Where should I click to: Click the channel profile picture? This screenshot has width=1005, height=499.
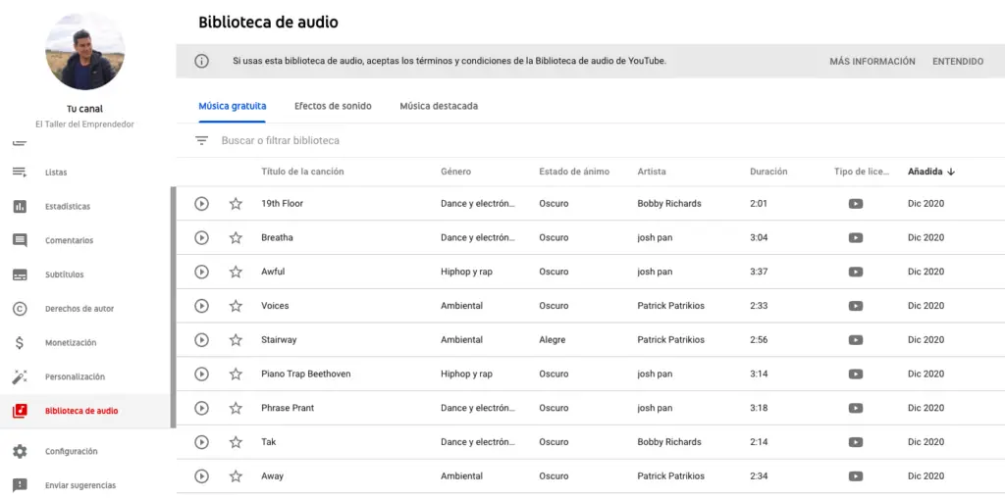pyautogui.click(x=84, y=51)
